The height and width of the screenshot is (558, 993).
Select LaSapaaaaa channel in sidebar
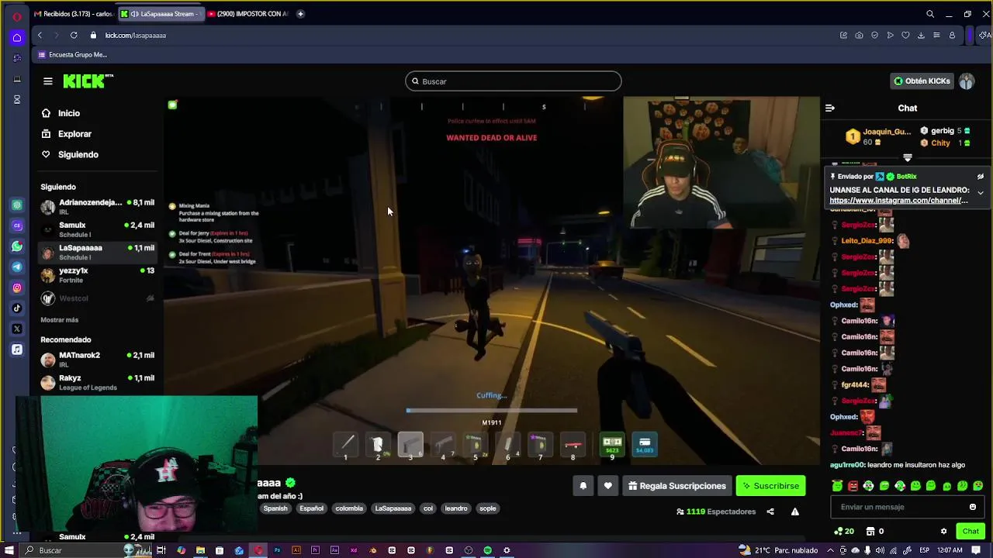(97, 252)
